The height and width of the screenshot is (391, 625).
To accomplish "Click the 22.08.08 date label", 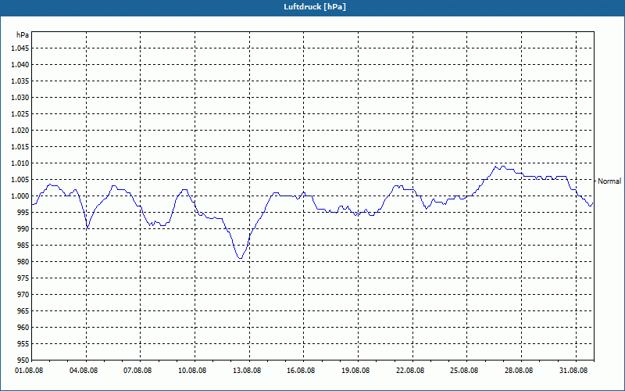I will coord(410,371).
